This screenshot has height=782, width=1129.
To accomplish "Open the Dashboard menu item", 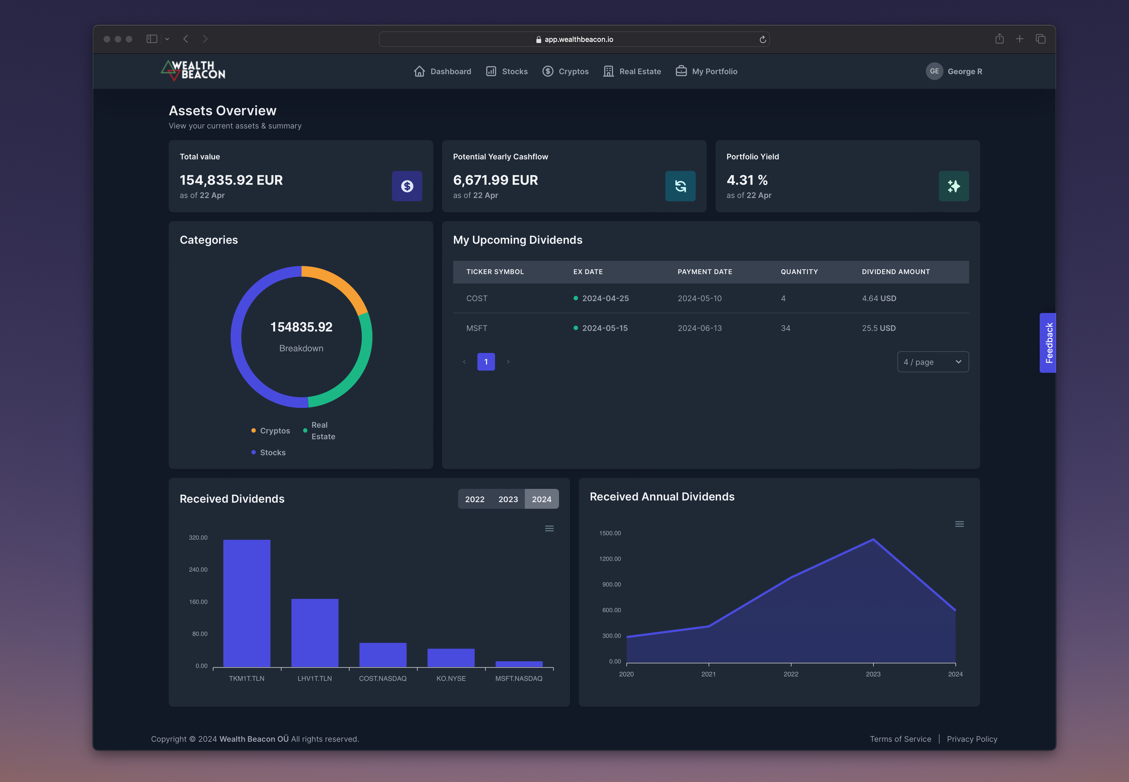I will (x=443, y=71).
